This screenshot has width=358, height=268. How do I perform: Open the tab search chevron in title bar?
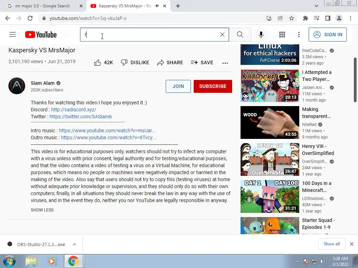point(316,6)
